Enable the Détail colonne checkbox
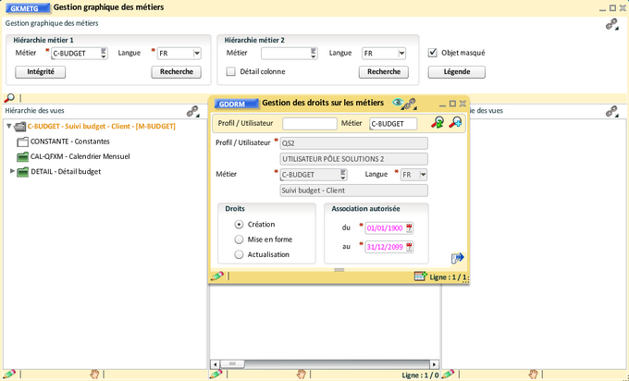629x381 pixels. (x=231, y=71)
